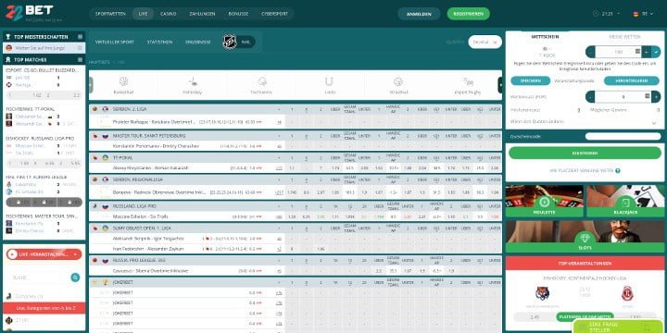The height and width of the screenshot is (333, 667).
Task: Move sports carousel to the right
Action: (500, 85)
